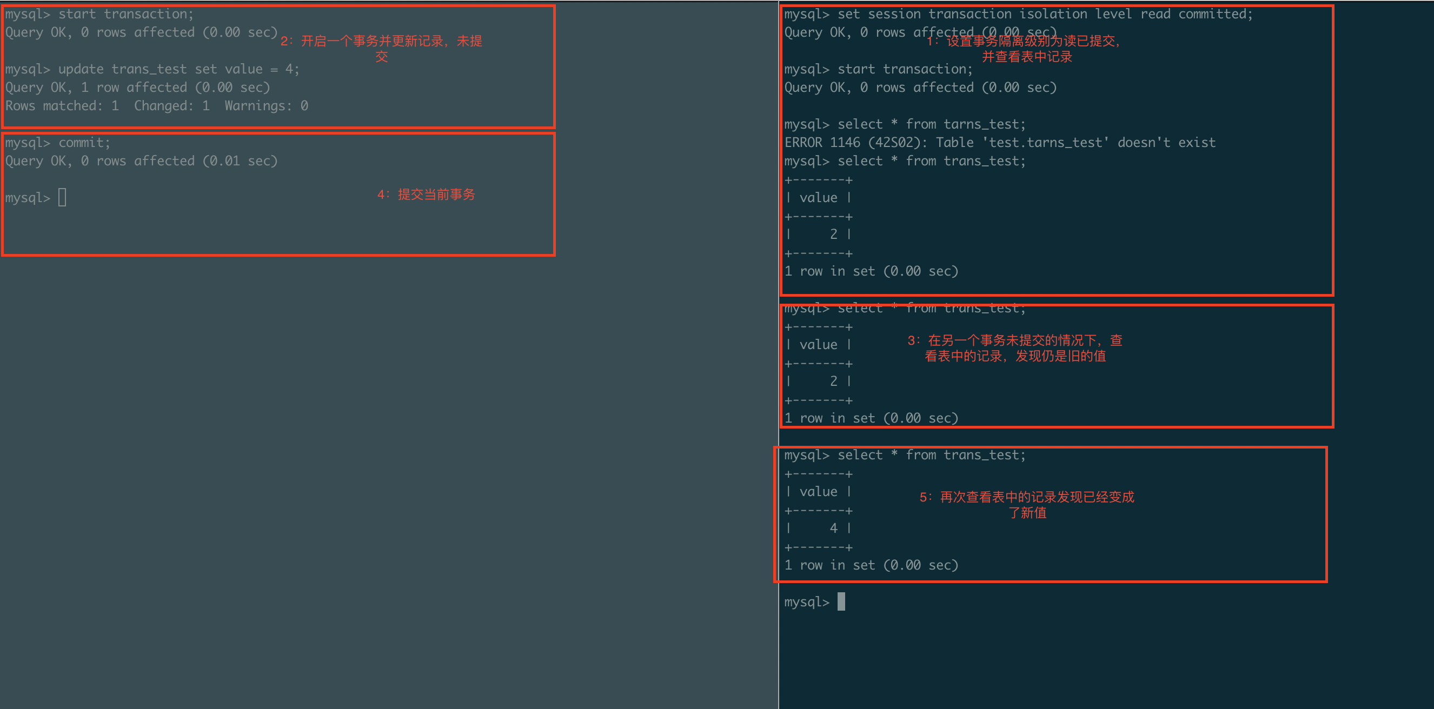The image size is (1434, 709).
Task: Click the last '1 row in set (0.00 sec)' line
Action: click(871, 565)
